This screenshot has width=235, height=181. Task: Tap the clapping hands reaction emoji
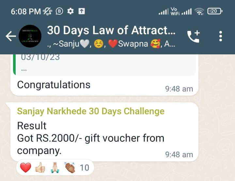(x=70, y=167)
